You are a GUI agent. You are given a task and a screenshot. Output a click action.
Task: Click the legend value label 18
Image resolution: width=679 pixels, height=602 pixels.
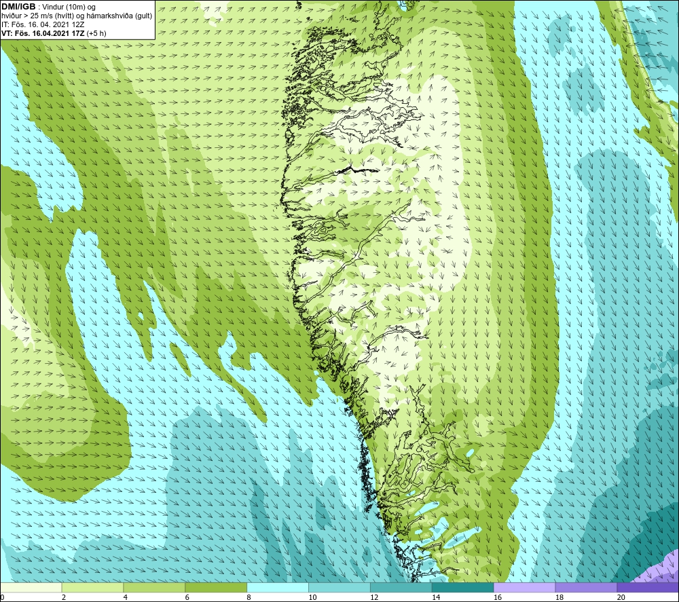click(x=559, y=597)
